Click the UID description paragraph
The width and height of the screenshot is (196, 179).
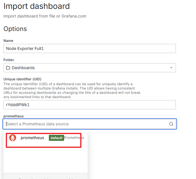pos(72,90)
